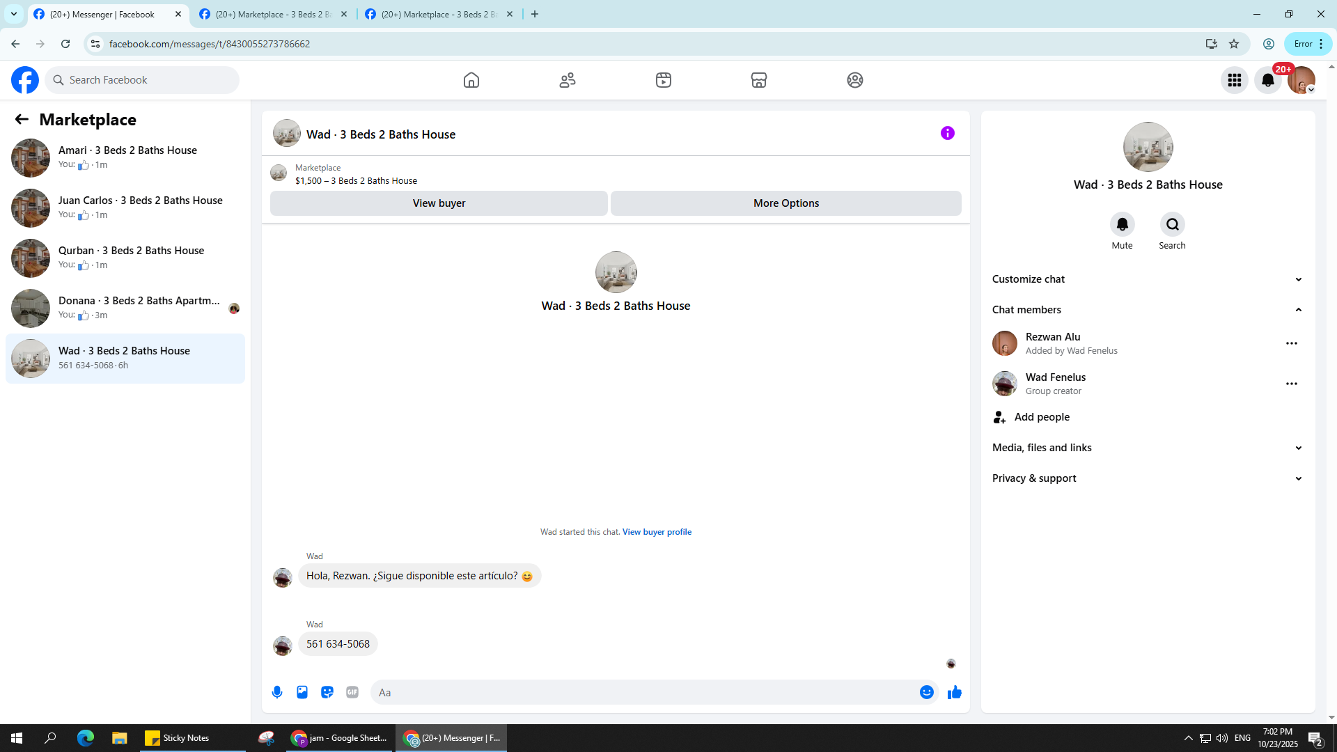The image size is (1337, 752).
Task: Open the View buyer profile link
Action: click(x=657, y=532)
